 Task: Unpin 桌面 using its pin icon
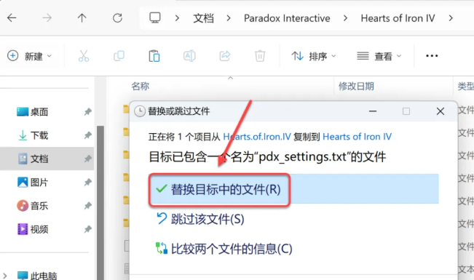pos(87,112)
